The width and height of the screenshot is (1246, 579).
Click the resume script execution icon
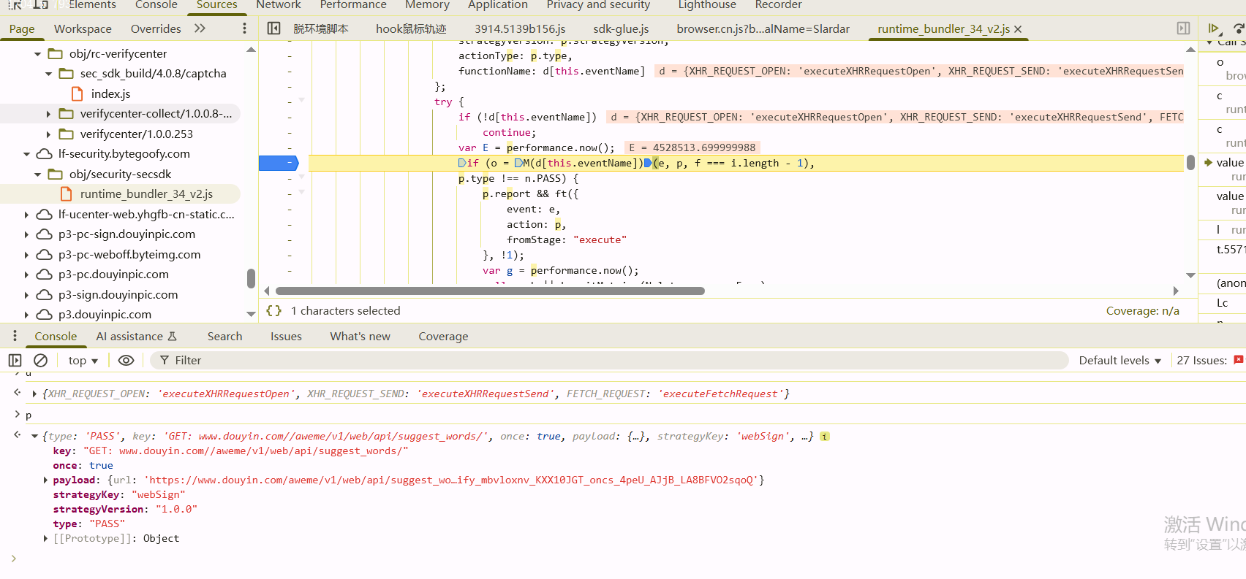tap(1214, 28)
